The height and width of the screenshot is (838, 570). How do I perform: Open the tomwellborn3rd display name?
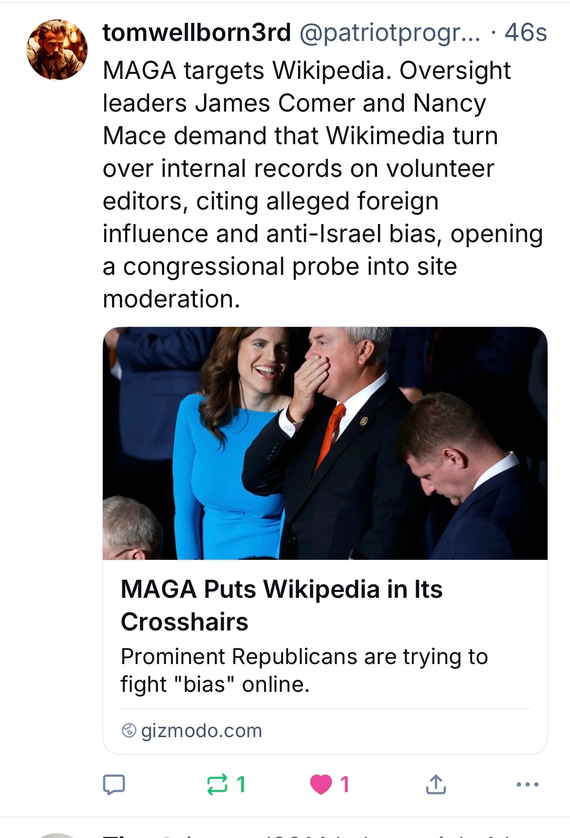pos(197,33)
